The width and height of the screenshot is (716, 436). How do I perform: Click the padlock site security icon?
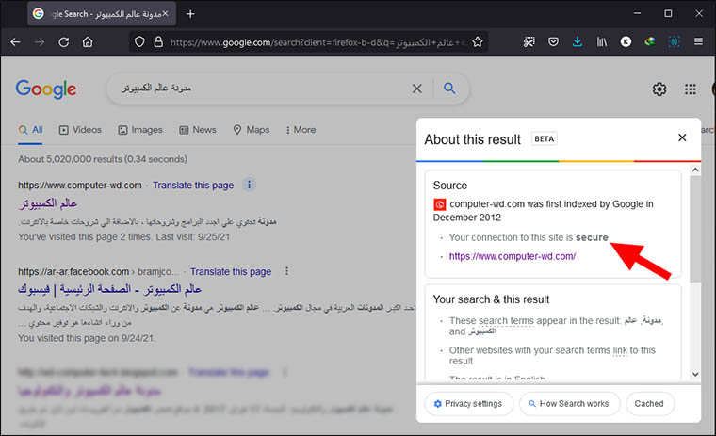(158, 42)
